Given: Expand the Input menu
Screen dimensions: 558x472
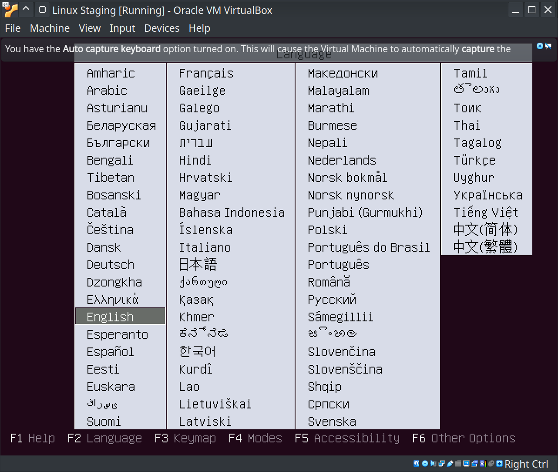Looking at the screenshot, I should pyautogui.click(x=122, y=28).
